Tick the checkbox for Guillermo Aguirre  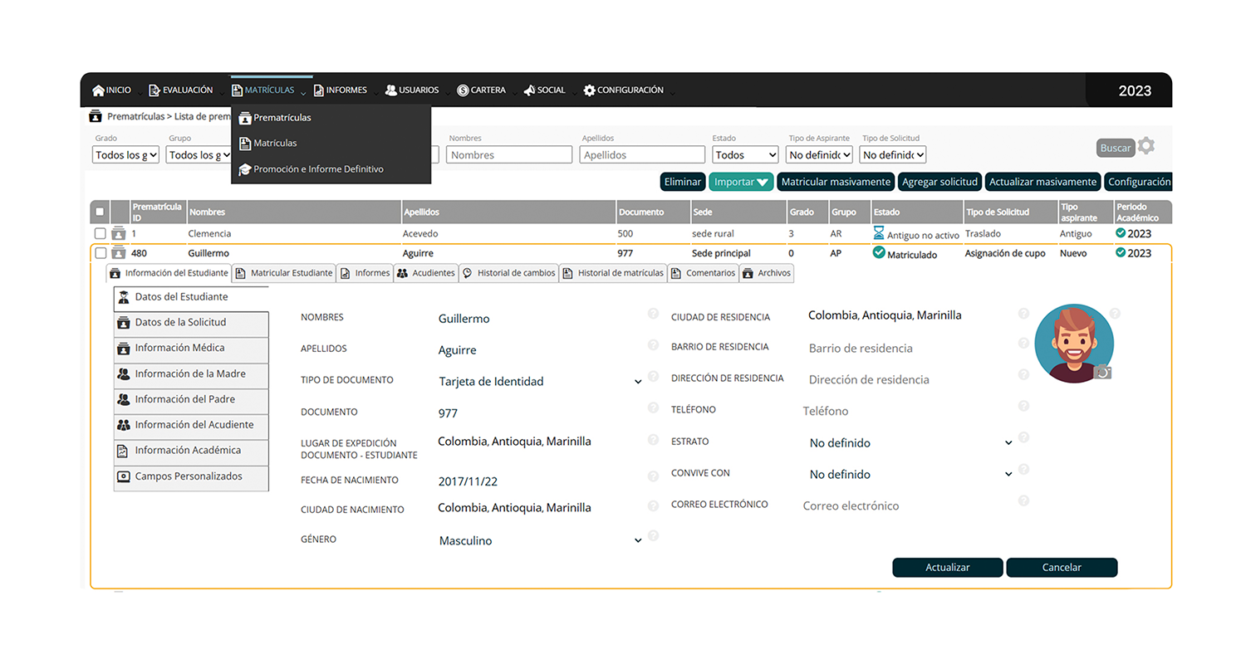point(101,253)
